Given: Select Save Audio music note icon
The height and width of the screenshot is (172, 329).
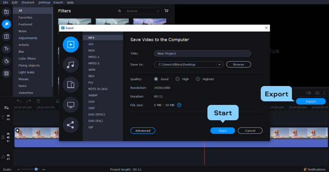Looking at the screenshot, I should pyautogui.click(x=70, y=64).
